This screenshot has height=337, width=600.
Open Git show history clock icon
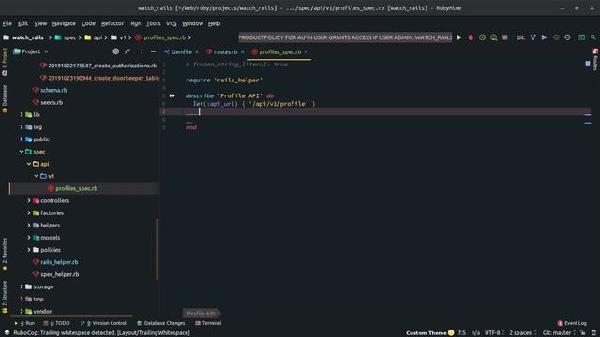(x=556, y=37)
